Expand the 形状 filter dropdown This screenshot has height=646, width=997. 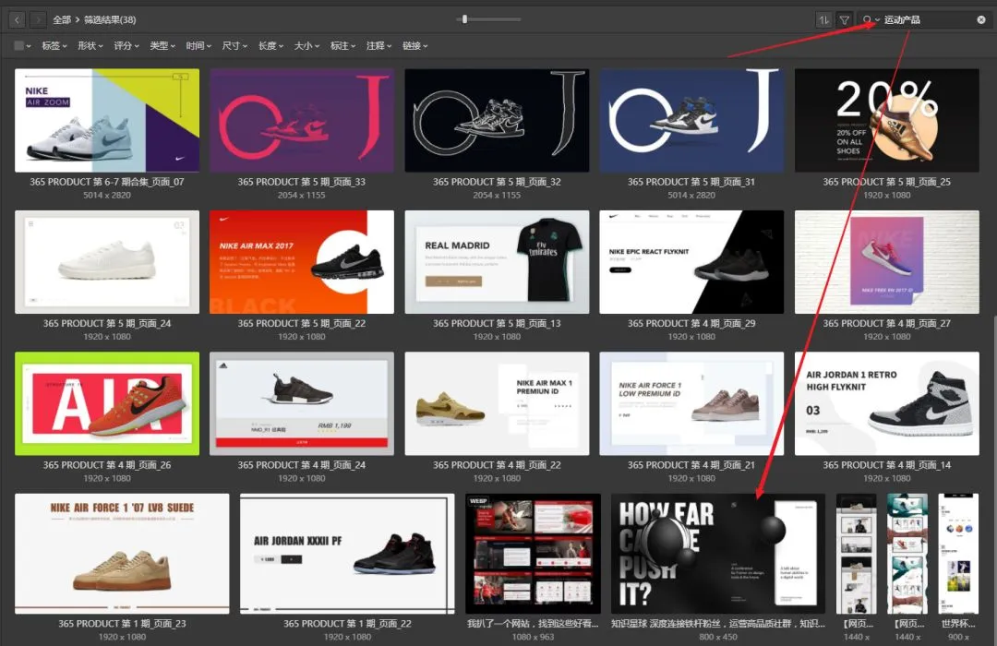(90, 46)
